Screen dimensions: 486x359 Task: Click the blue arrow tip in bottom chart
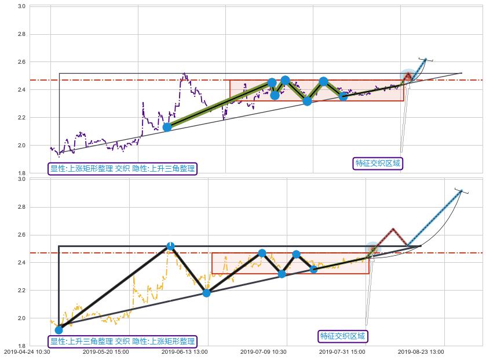click(461, 190)
